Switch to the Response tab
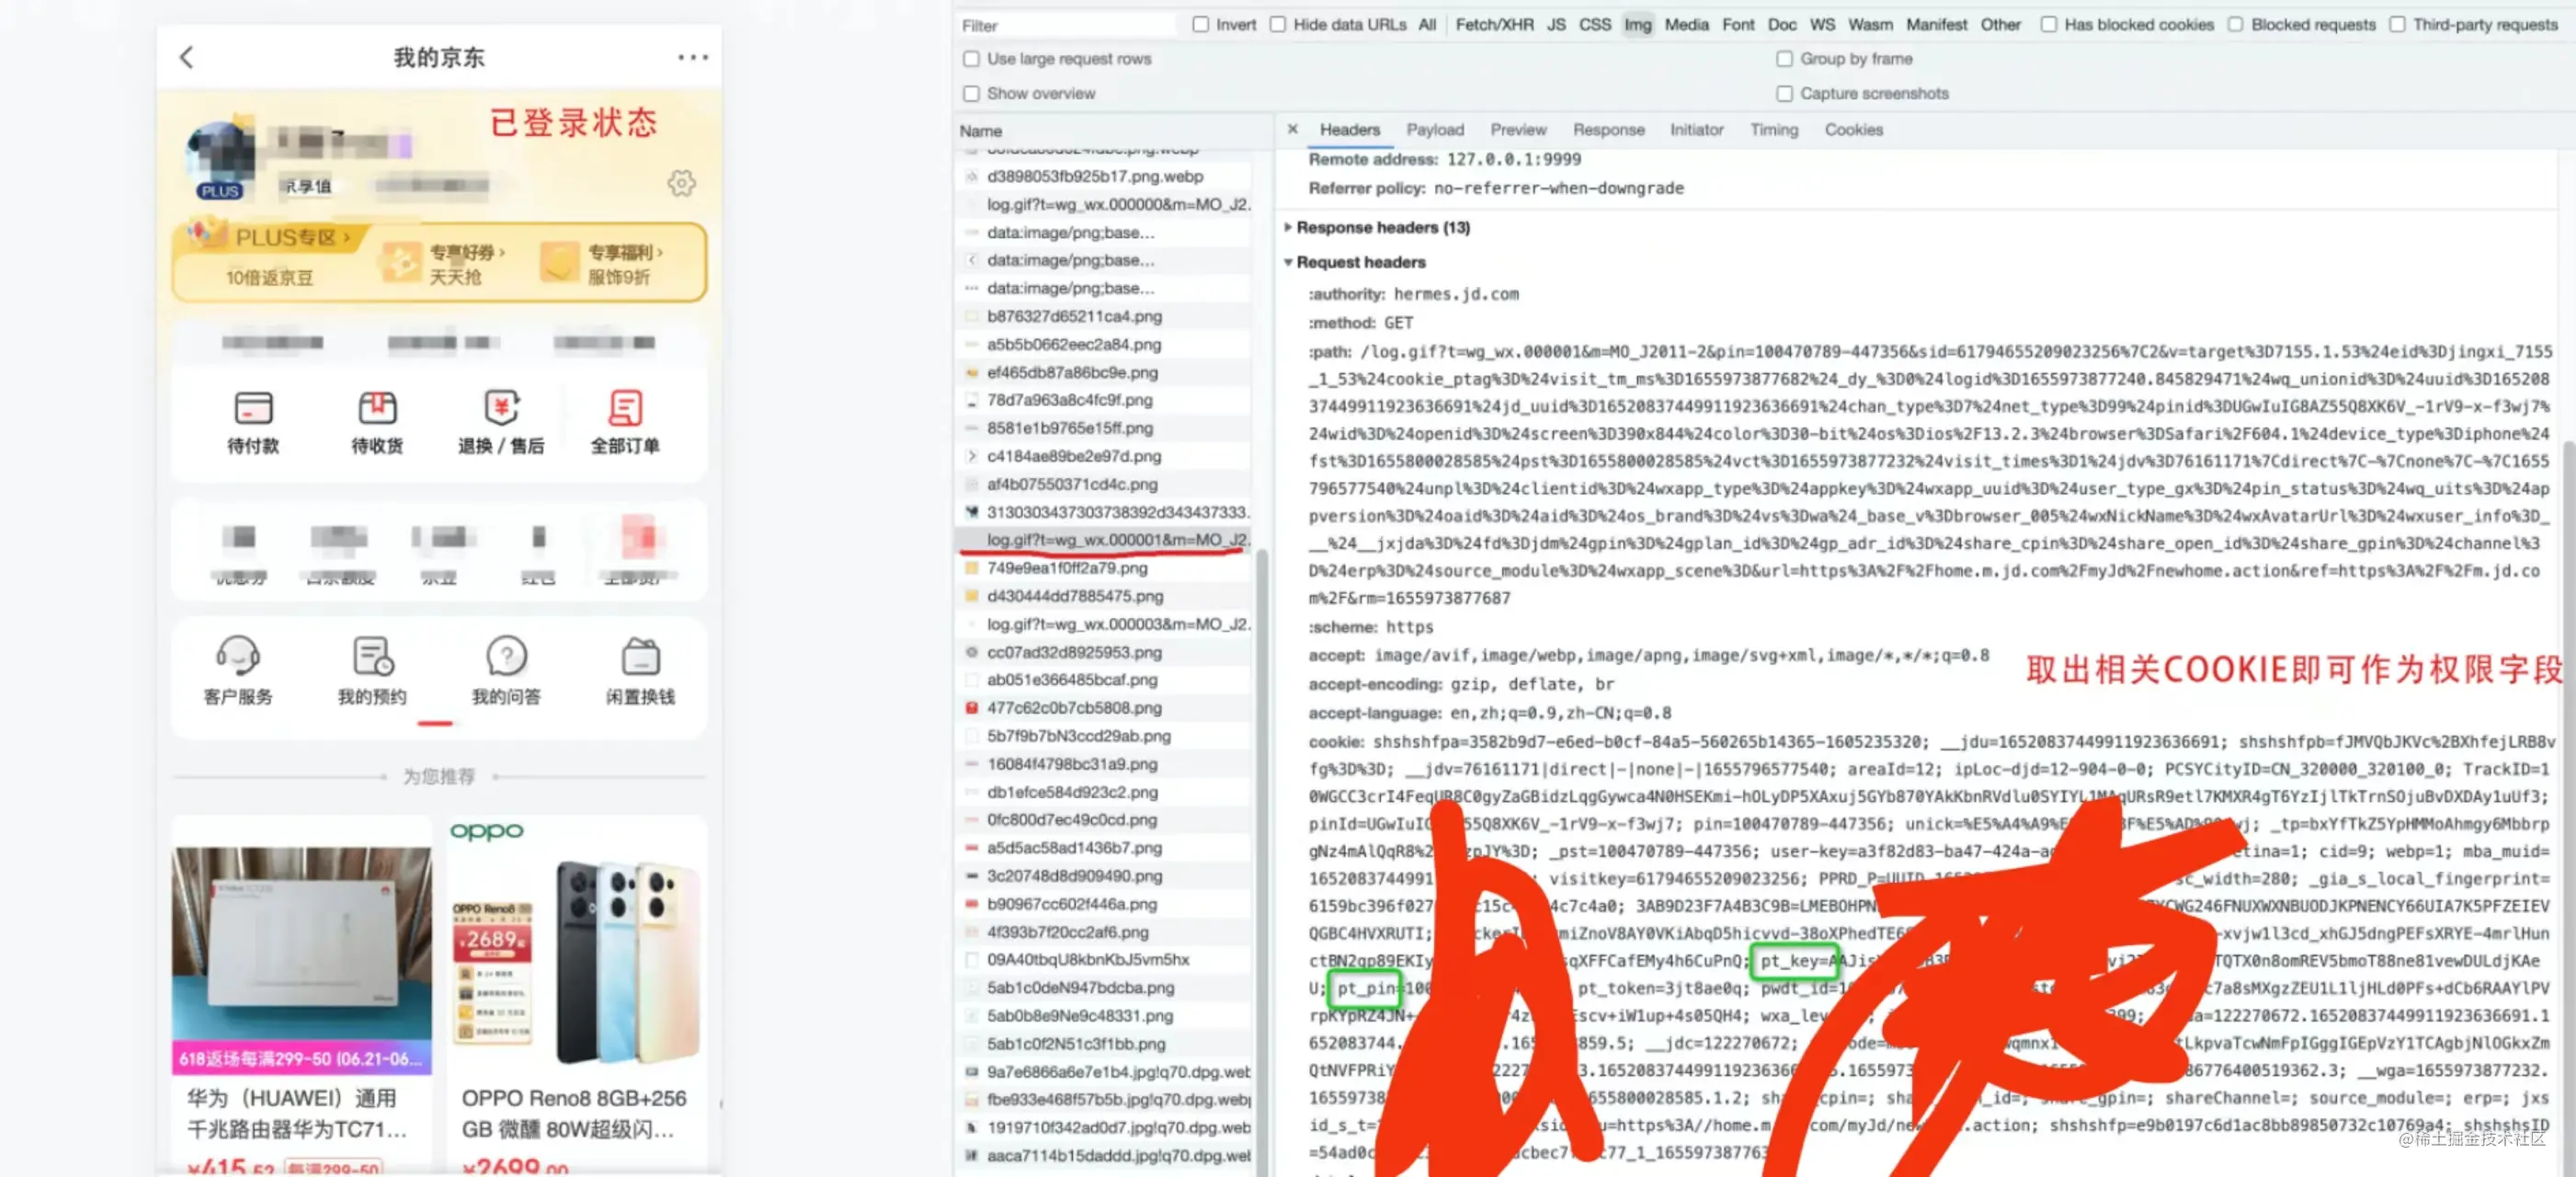 click(x=1608, y=130)
